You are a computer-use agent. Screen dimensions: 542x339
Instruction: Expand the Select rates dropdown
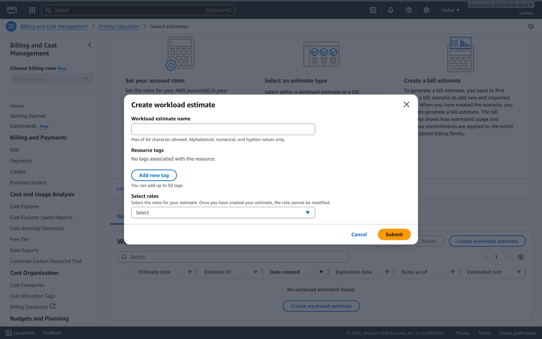click(223, 213)
